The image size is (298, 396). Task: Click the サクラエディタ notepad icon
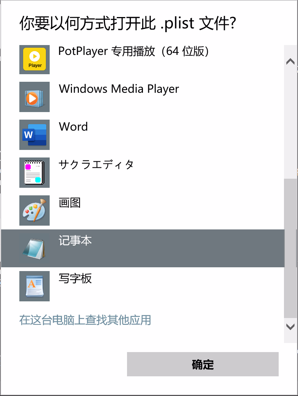click(x=35, y=173)
